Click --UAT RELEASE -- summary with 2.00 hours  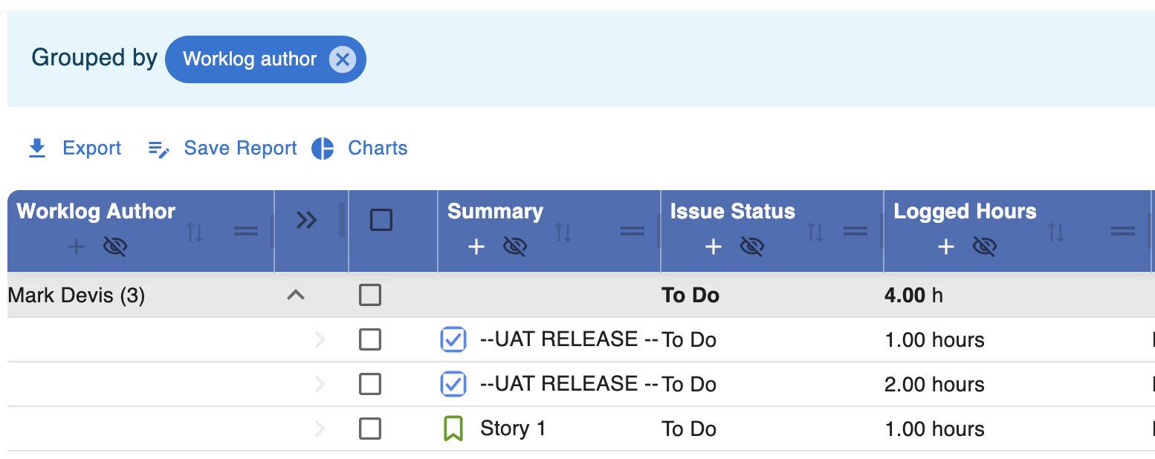pos(569,384)
